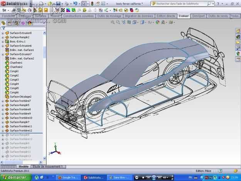The height and width of the screenshot is (181, 241).
Task: Expand the Surface-Extrusion7 tree node
Action: click(2, 54)
